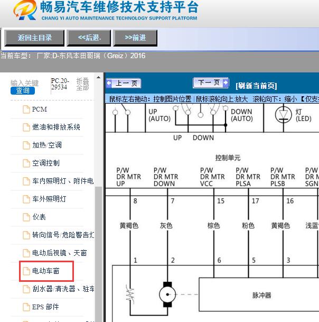Open the 加热/空调 entry
This screenshot has height=322, width=319.
pyautogui.click(x=47, y=145)
